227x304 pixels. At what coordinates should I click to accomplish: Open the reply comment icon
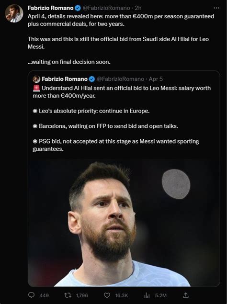coord(32,295)
